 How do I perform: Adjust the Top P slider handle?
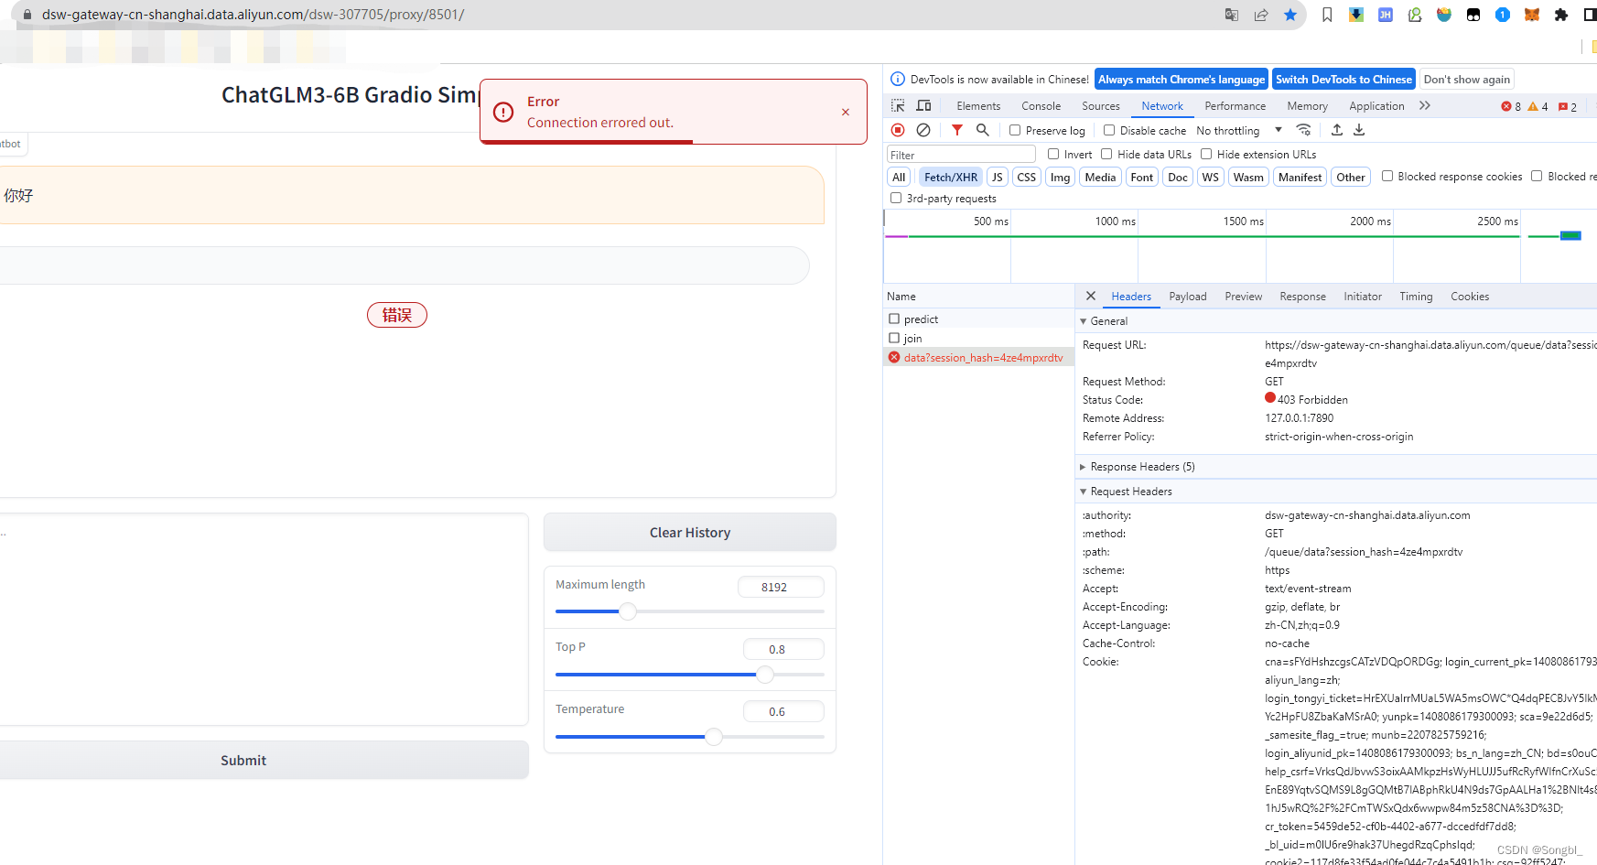click(765, 674)
